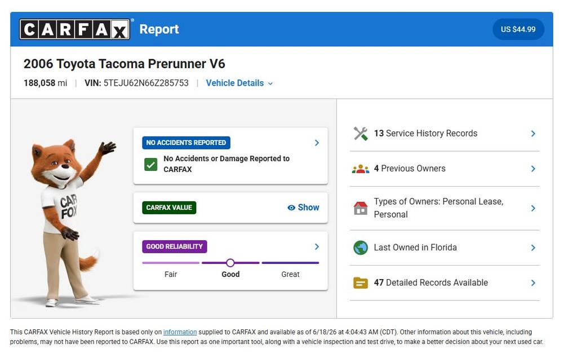Click the US $44.99 price button
The width and height of the screenshot is (577, 357).
point(518,29)
